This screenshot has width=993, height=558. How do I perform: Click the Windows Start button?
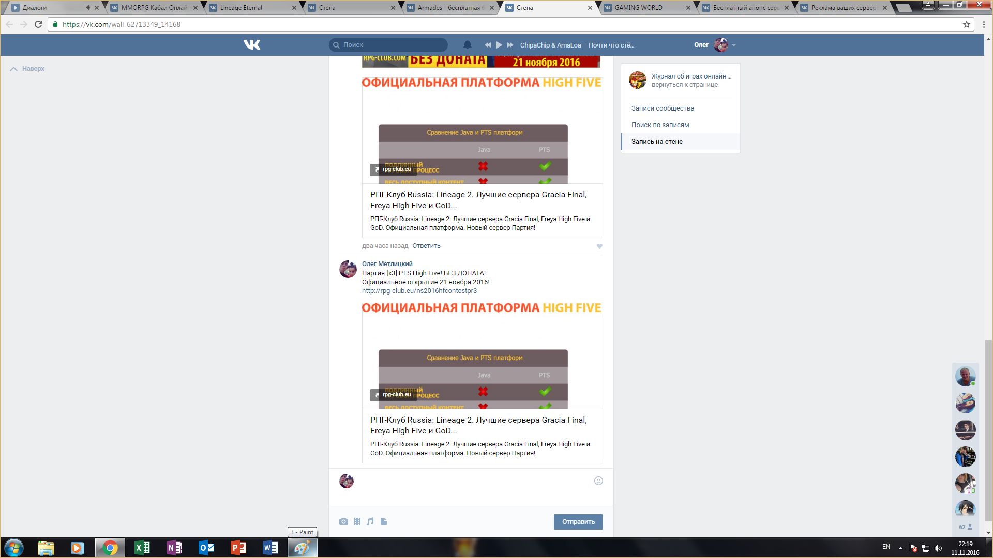click(14, 548)
